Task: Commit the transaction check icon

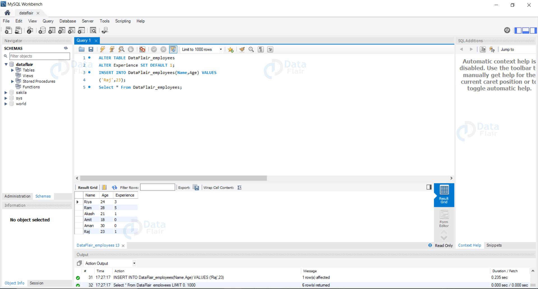Action: click(154, 49)
